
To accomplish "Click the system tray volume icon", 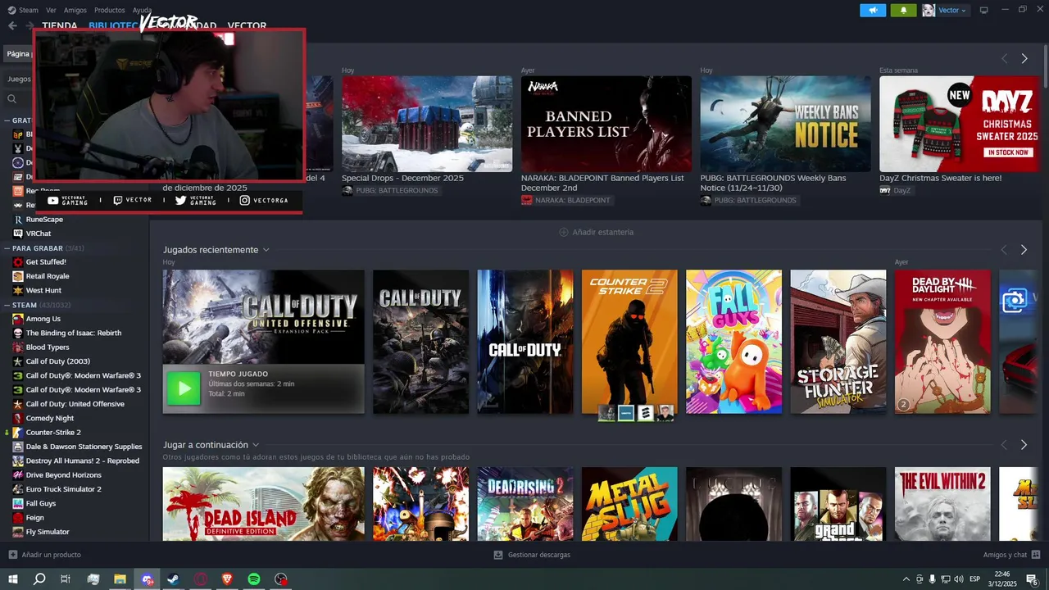I will [959, 579].
